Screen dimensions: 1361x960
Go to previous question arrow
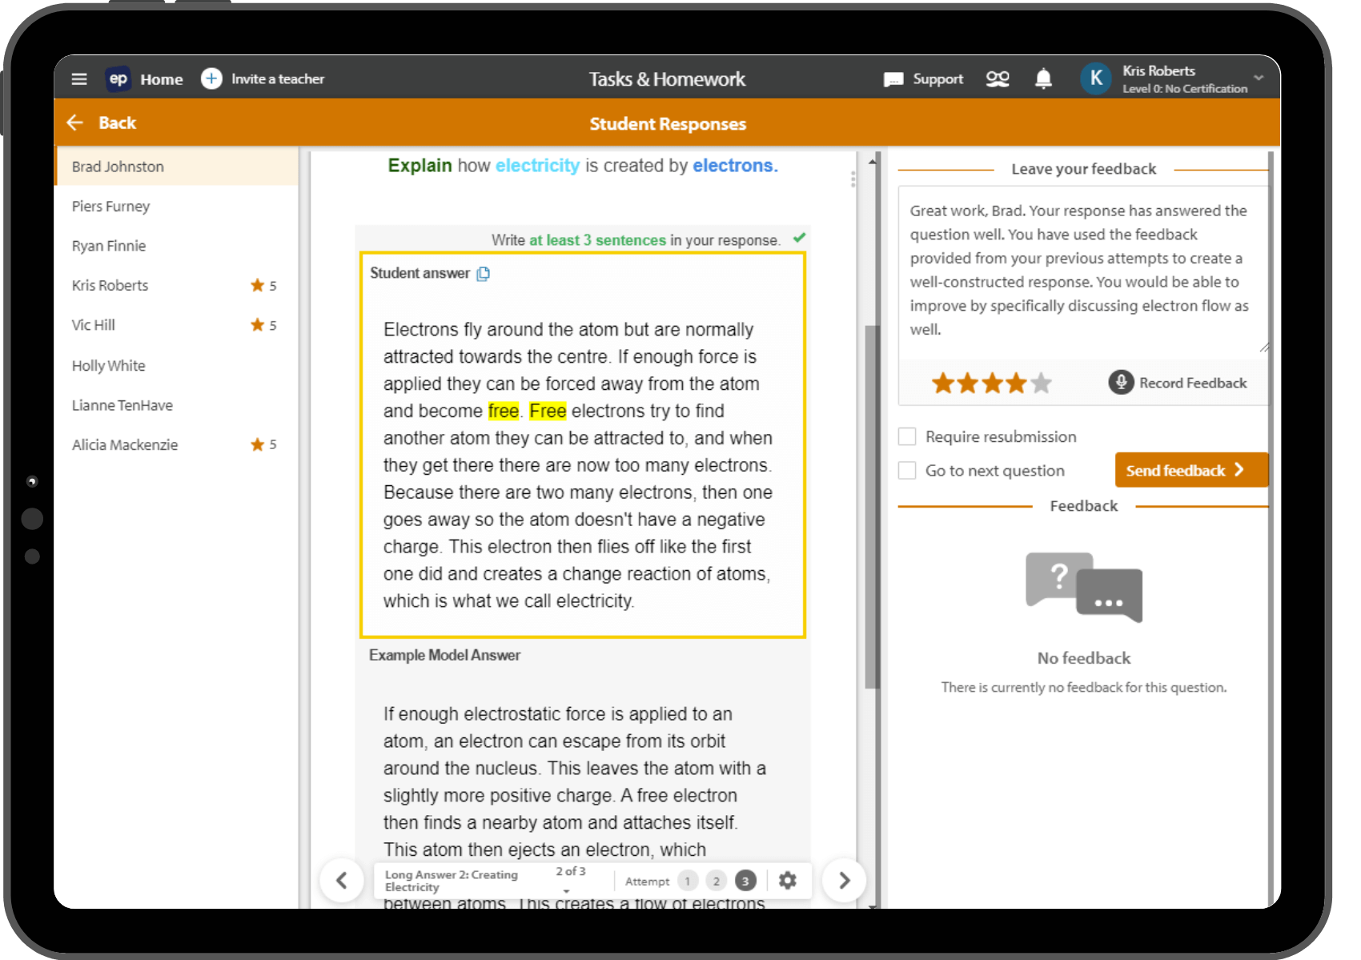[342, 881]
